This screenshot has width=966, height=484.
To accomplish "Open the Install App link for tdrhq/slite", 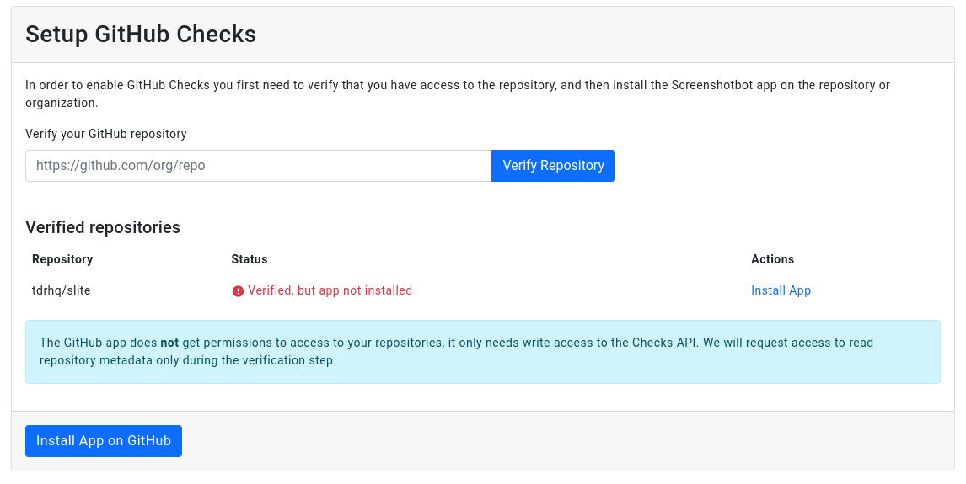I will click(x=781, y=290).
